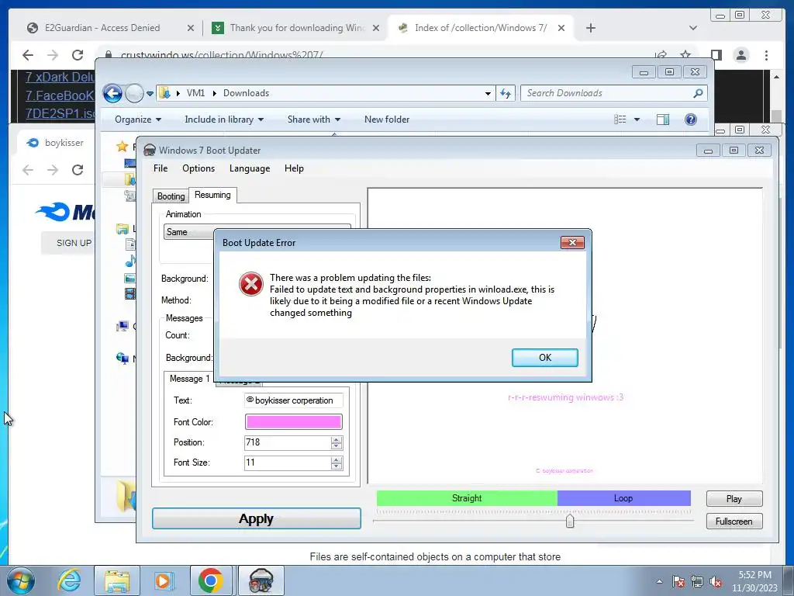Click the Font Size field showing 11

click(288, 463)
